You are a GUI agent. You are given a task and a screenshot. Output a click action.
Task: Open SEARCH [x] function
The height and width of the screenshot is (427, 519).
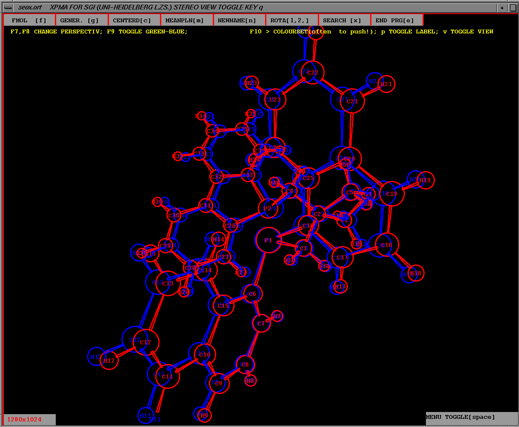344,20
